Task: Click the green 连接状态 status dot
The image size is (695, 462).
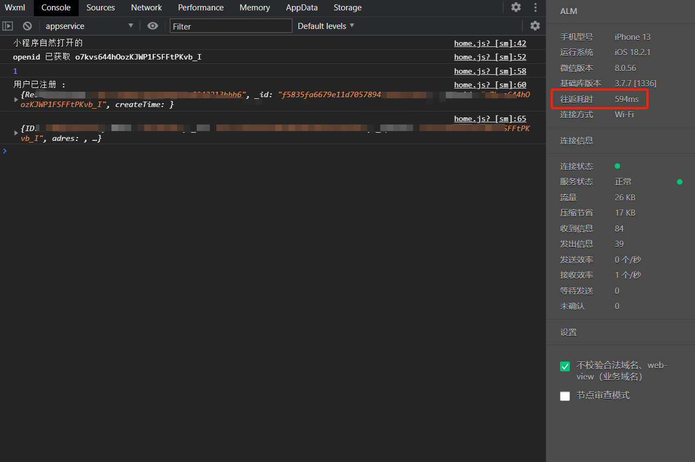Action: [x=617, y=166]
